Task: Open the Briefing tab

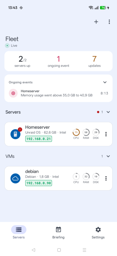Action: 58,232
